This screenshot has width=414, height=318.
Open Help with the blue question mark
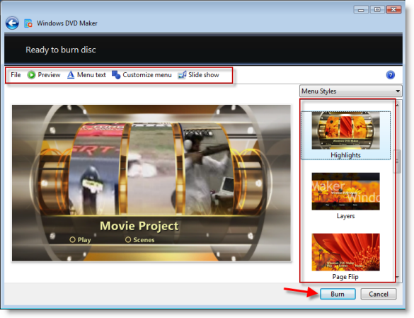coord(390,75)
